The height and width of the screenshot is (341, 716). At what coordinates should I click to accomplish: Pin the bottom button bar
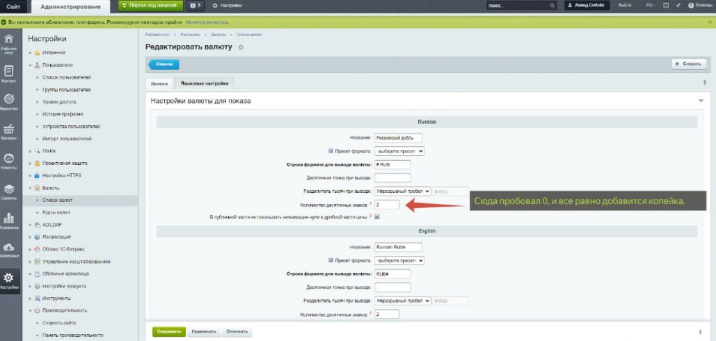[701, 332]
